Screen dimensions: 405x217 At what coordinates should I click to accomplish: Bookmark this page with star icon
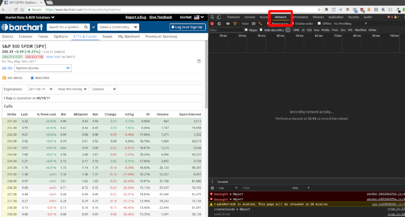coord(319,10)
